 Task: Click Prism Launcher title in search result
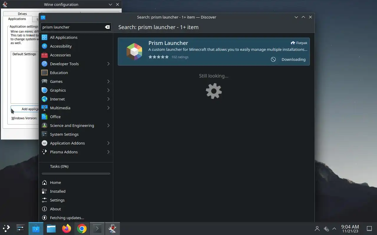click(168, 43)
